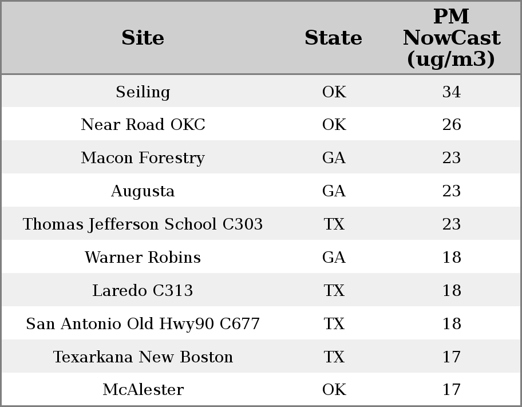Click the state TX in Laredo row
522x407 pixels.
click(334, 291)
